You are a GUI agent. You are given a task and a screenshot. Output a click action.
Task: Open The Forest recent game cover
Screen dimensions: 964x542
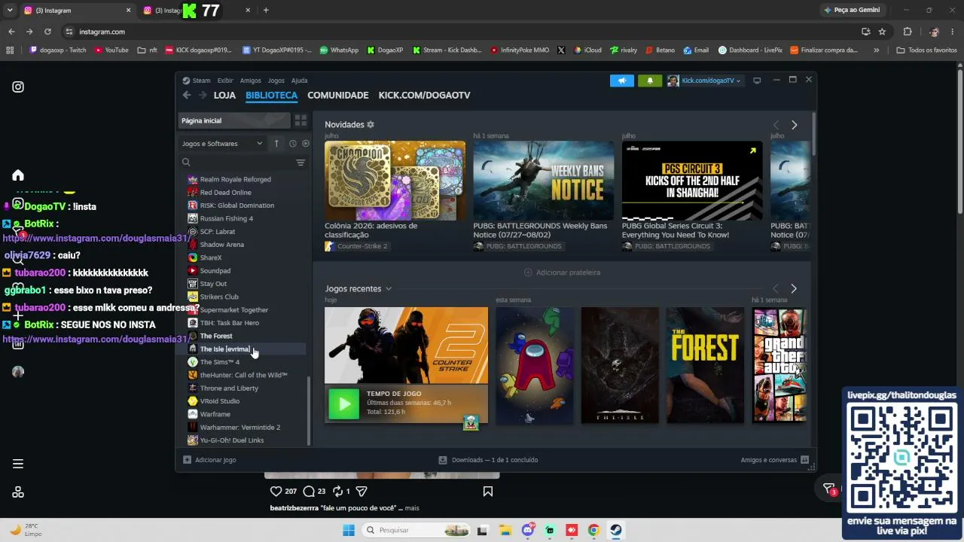(x=705, y=365)
